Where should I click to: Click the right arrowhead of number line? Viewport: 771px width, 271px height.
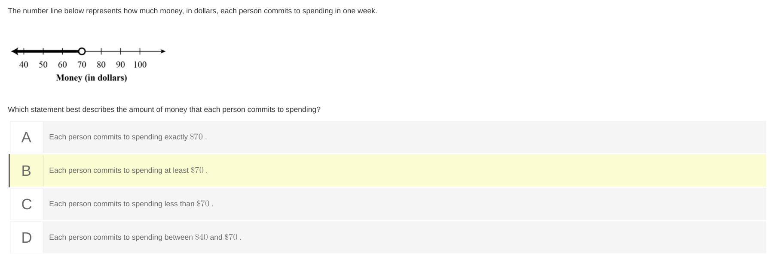coord(162,51)
